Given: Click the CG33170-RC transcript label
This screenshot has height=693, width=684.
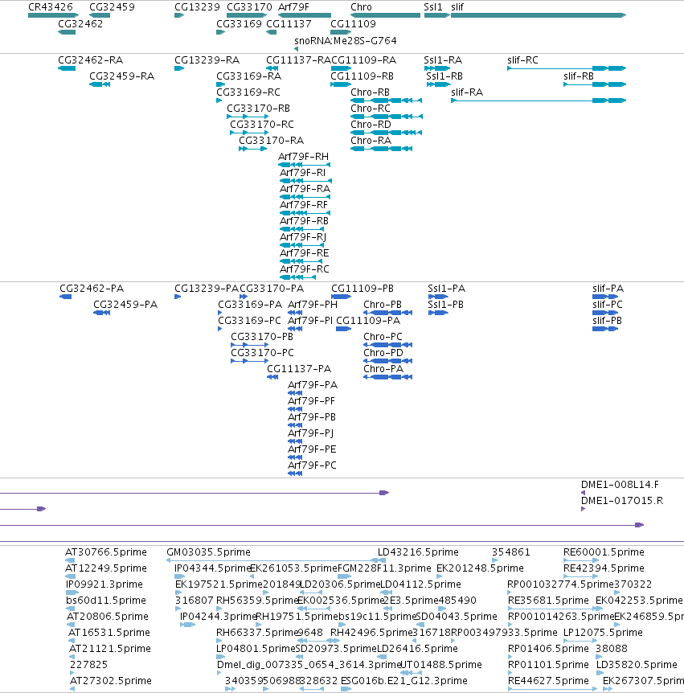Looking at the screenshot, I should [262, 124].
